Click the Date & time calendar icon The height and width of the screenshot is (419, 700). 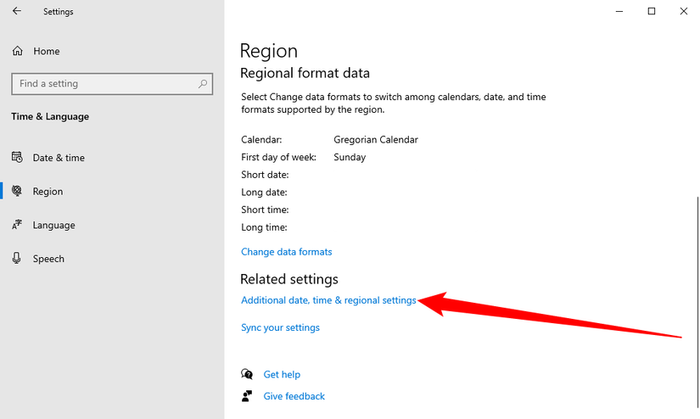point(17,158)
